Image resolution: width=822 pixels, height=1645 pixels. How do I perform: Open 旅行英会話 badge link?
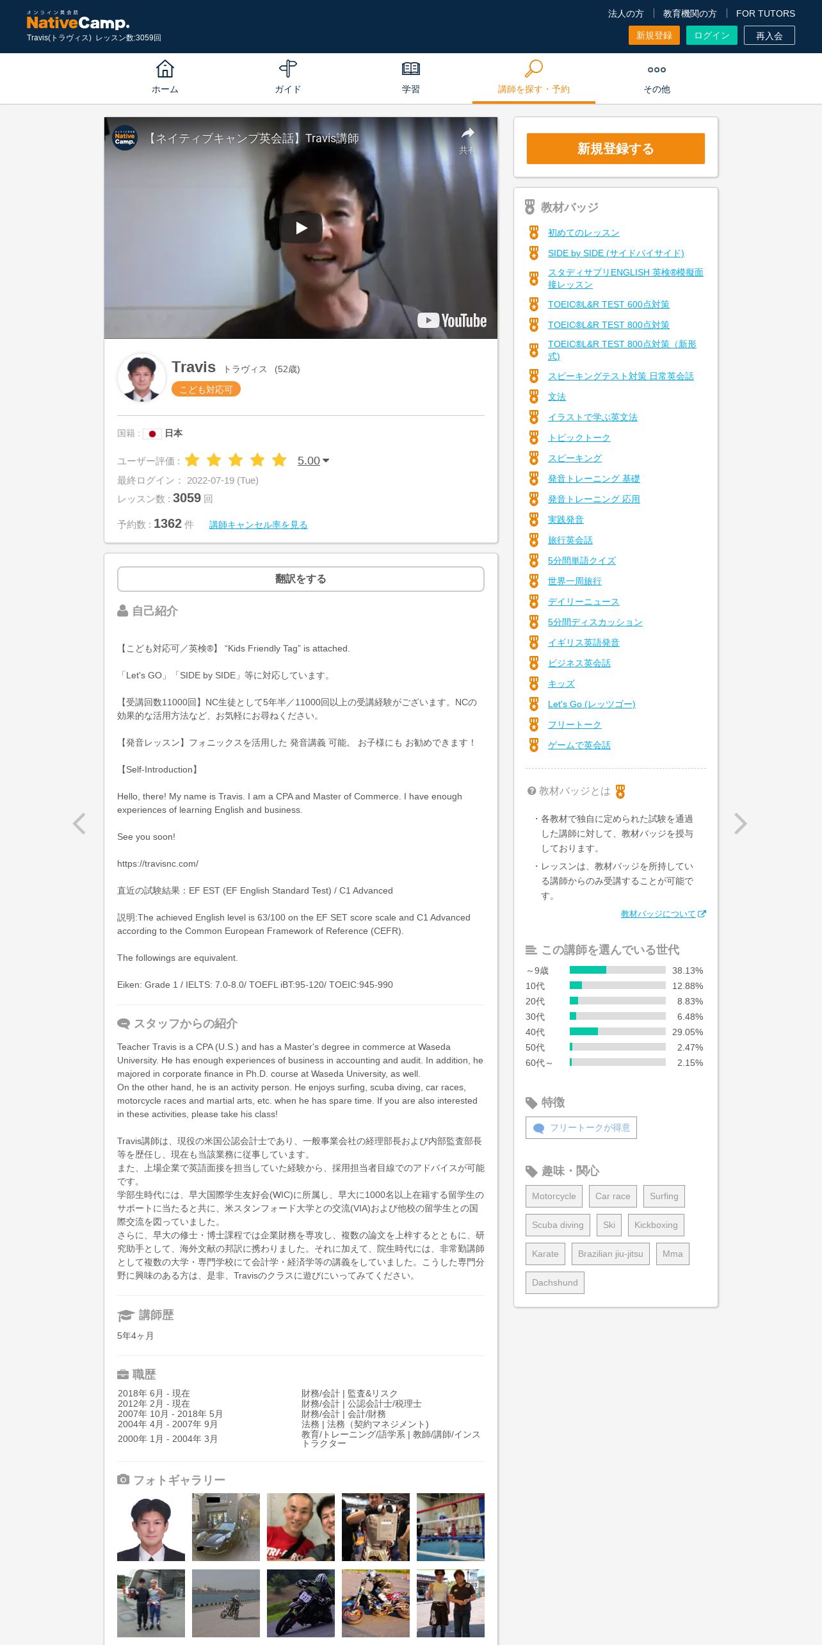[x=570, y=540]
